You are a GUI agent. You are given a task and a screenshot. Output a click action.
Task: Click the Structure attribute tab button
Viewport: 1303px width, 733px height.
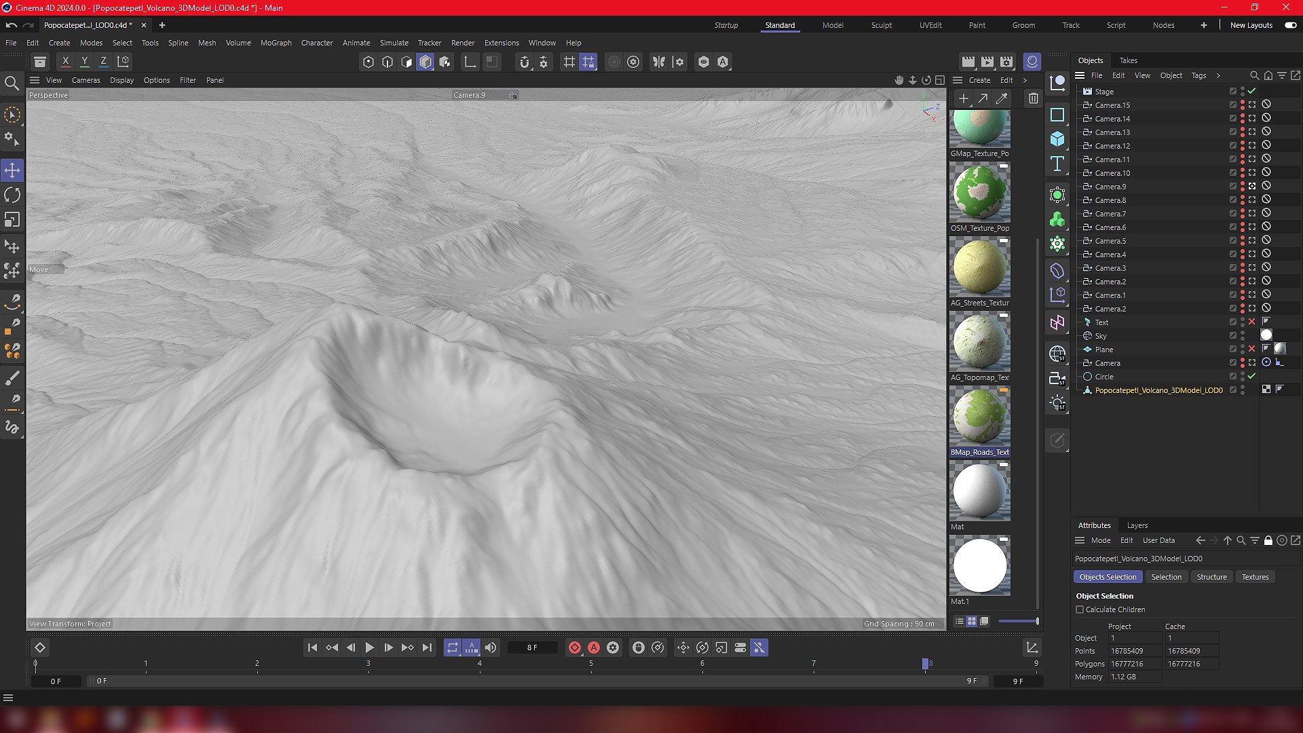[x=1211, y=577]
